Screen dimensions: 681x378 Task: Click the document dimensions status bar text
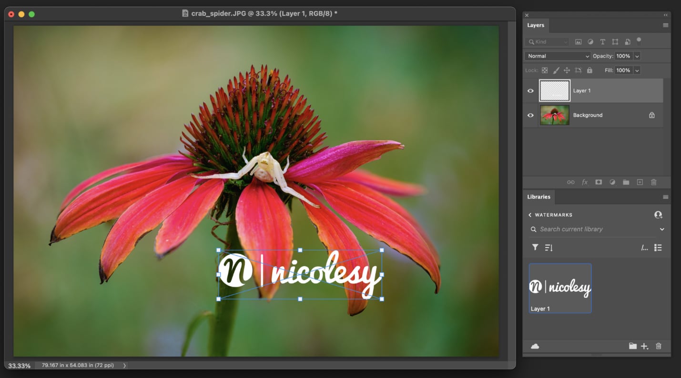(76, 366)
